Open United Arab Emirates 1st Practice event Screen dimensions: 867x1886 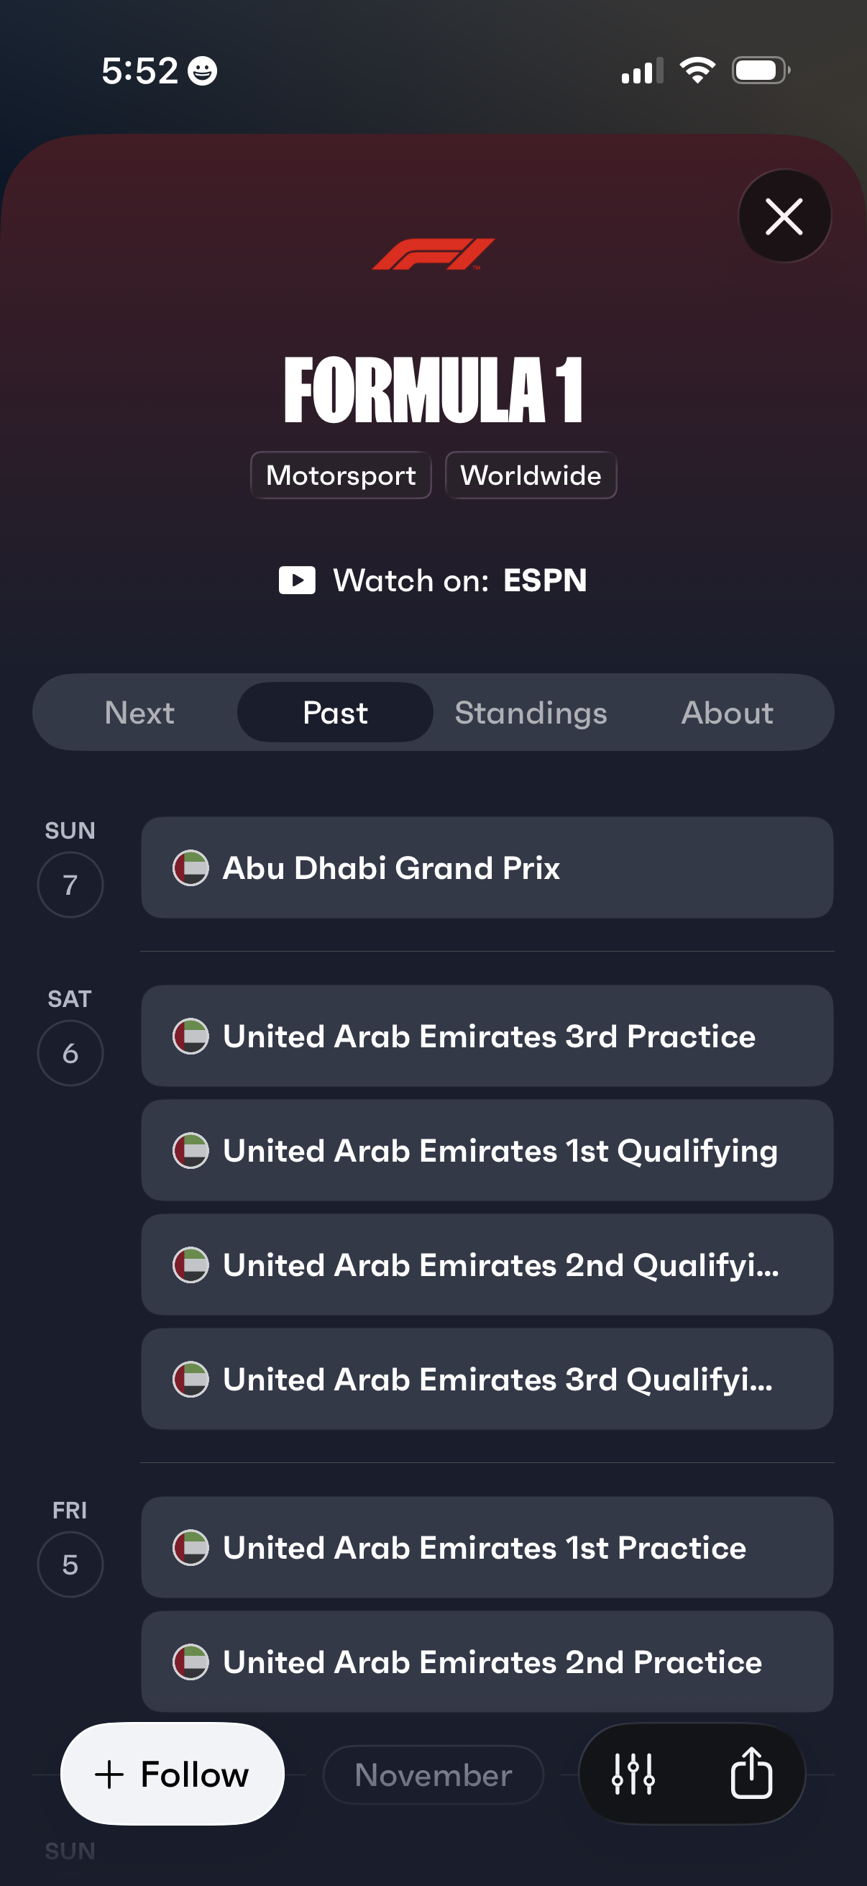point(487,1548)
